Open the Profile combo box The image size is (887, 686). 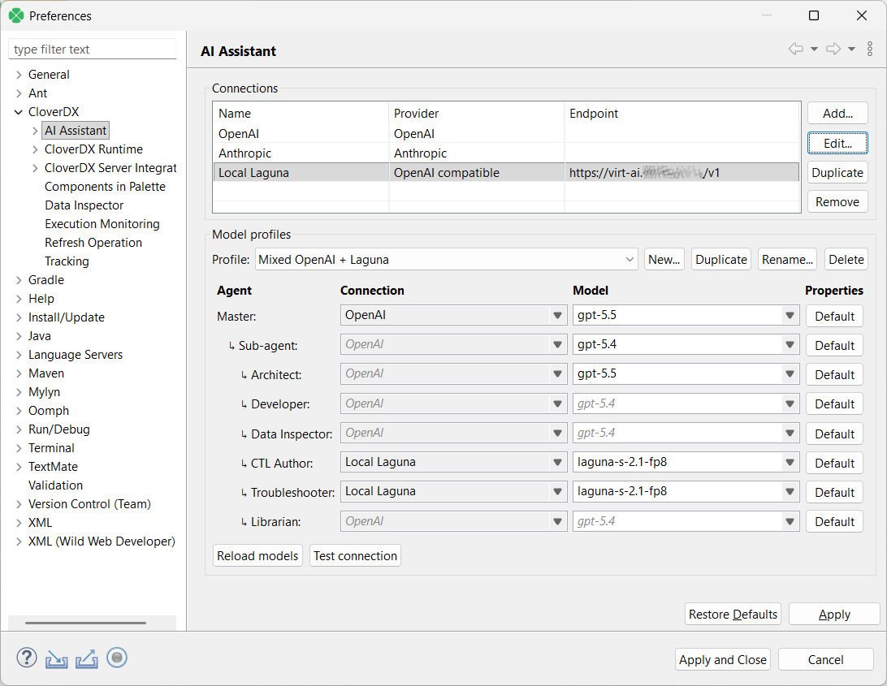coord(446,260)
